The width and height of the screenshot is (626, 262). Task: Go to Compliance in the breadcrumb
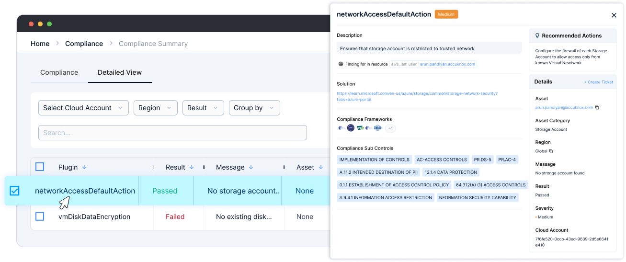click(84, 44)
